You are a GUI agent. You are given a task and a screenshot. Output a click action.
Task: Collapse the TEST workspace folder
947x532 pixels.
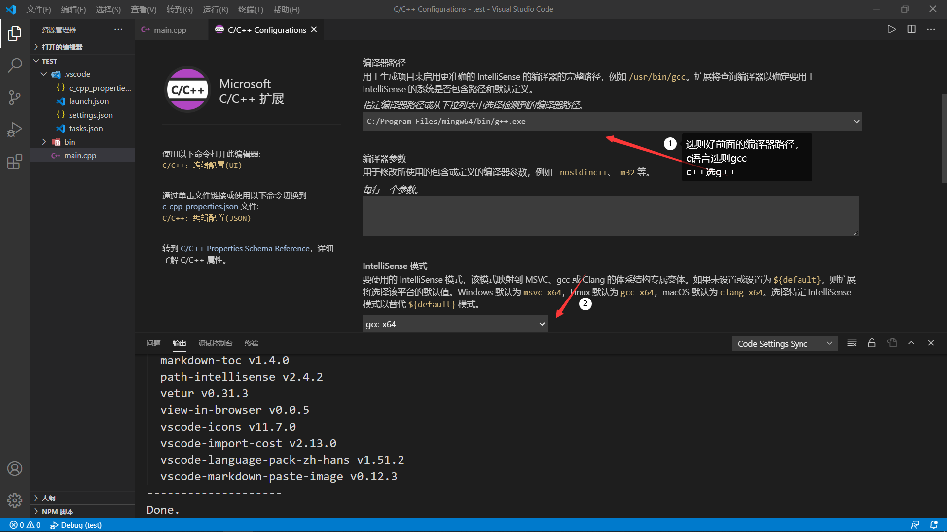click(82, 61)
